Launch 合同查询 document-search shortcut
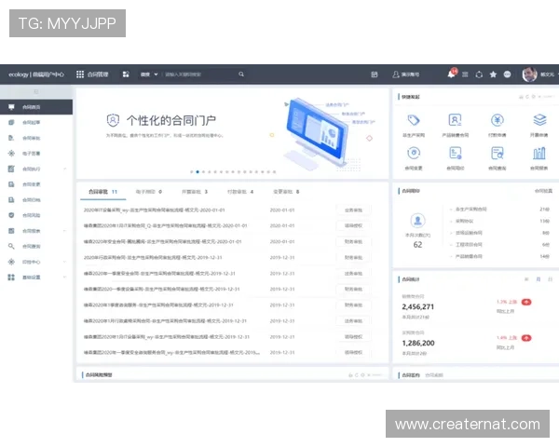Image resolution: width=559 pixels, height=447 pixels. [498, 154]
